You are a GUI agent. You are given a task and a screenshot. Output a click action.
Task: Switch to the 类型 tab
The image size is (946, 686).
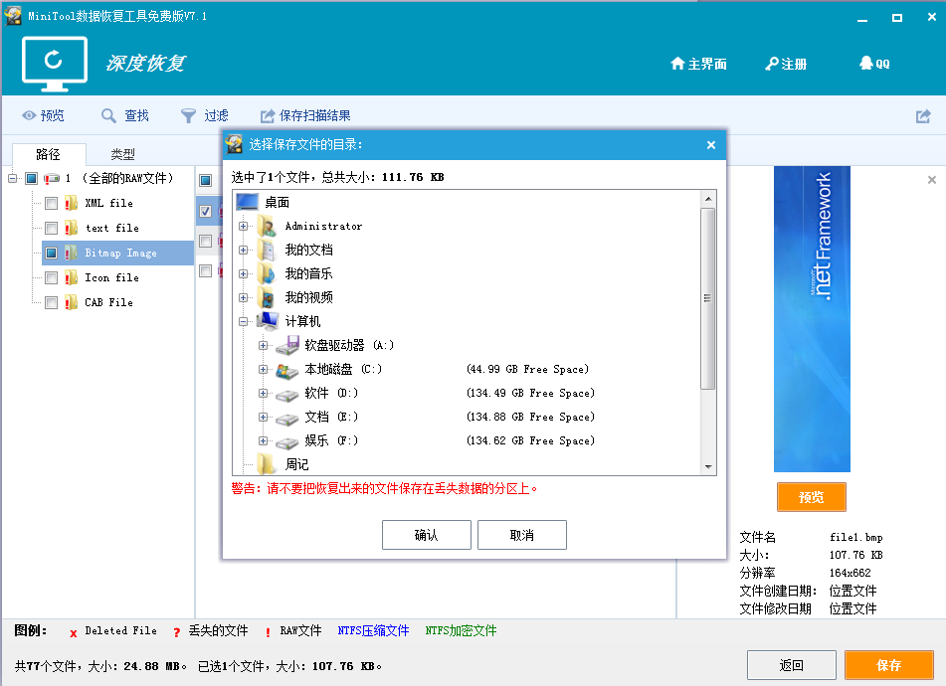[122, 154]
